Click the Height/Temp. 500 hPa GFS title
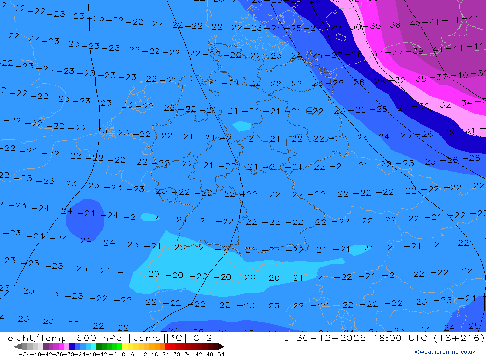Screen dimensions: 486x356 point(106,338)
